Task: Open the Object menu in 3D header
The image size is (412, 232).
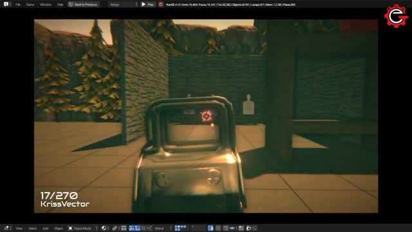Action: tap(59, 228)
